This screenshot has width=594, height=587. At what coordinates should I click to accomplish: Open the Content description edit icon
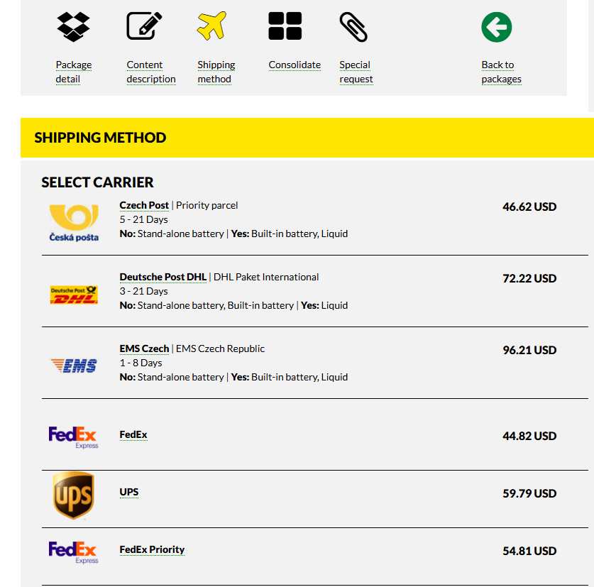click(x=144, y=26)
